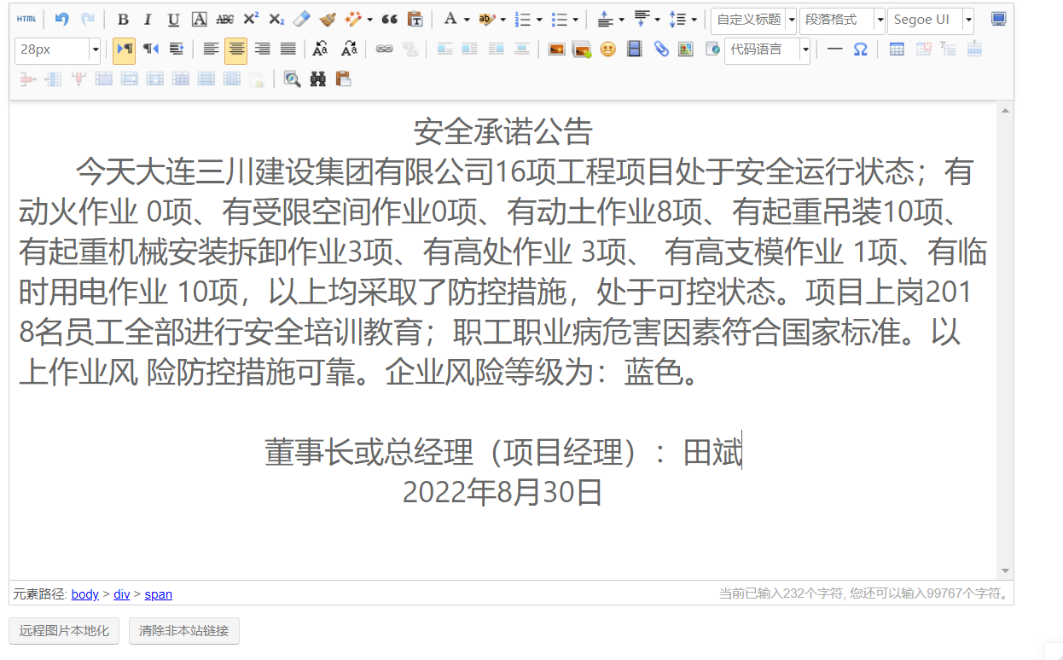This screenshot has height=660, width=1063.
Task: Click the 远程图片本地化 button
Action: click(65, 631)
